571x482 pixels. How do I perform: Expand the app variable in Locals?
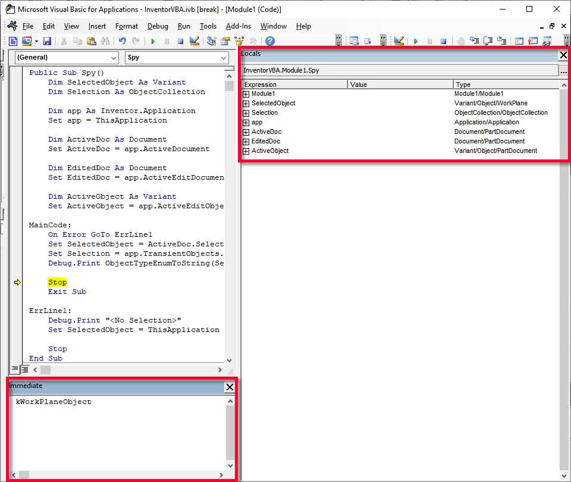246,123
